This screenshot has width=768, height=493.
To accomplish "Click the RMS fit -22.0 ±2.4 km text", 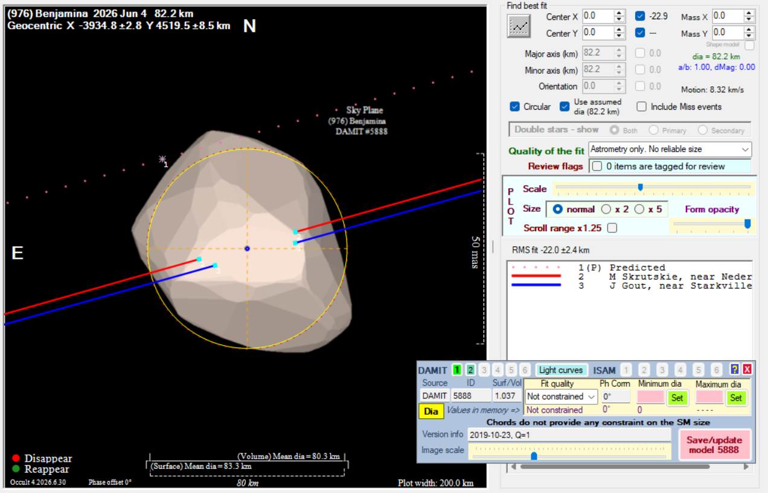I will click(x=551, y=250).
